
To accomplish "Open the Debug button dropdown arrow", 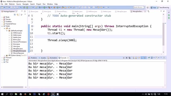I will (x=42, y=7).
